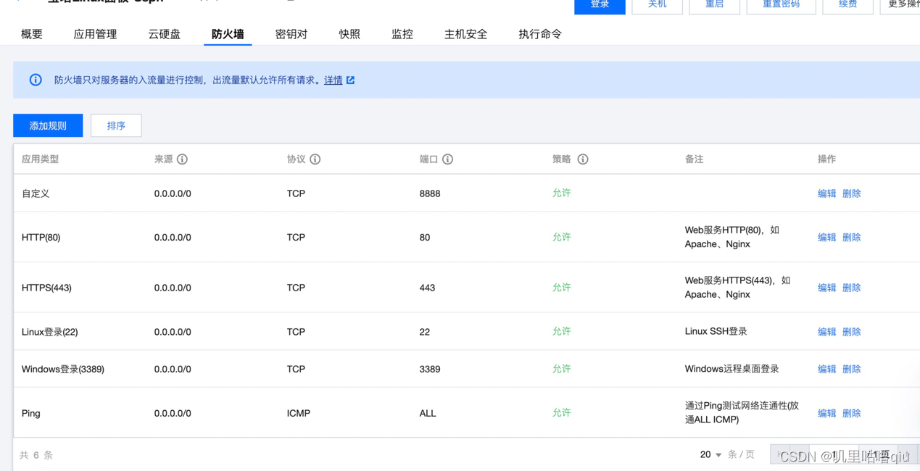920x471 pixels.
Task: Click the 排序 button
Action: coord(116,125)
